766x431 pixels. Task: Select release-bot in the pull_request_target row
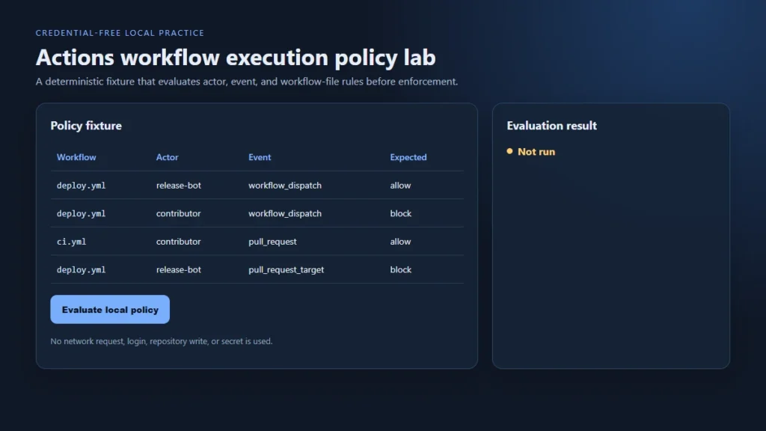(178, 269)
